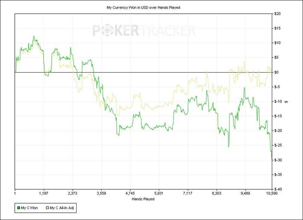303x220 pixels.
Task: Click the 10,590 x-axis tick label
Action: [x=272, y=193]
